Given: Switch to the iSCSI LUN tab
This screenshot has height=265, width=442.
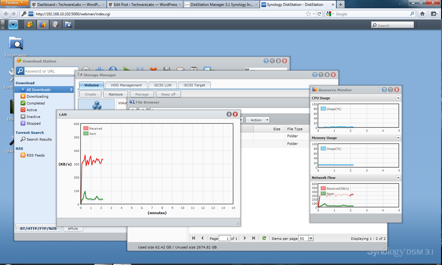Looking at the screenshot, I should pyautogui.click(x=163, y=85).
